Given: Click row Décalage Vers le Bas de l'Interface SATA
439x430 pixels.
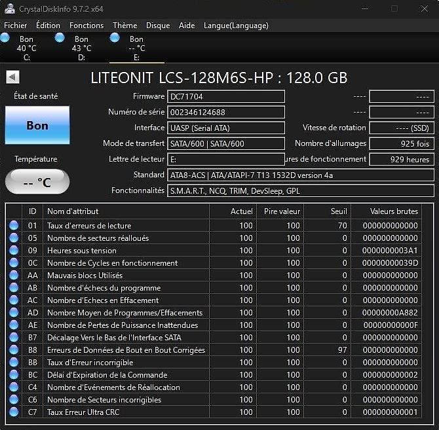Looking at the screenshot, I should click(214, 338).
